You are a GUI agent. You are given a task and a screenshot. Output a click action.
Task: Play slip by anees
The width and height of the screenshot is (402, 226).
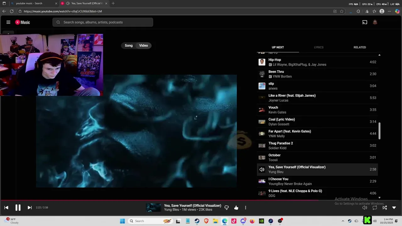(x=317, y=86)
